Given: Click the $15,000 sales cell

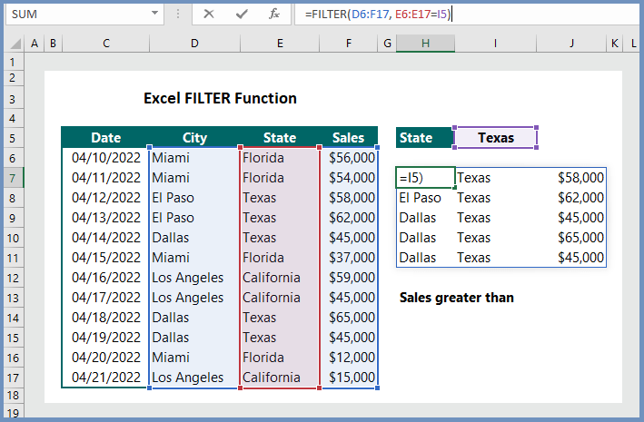Looking at the screenshot, I should (x=349, y=378).
